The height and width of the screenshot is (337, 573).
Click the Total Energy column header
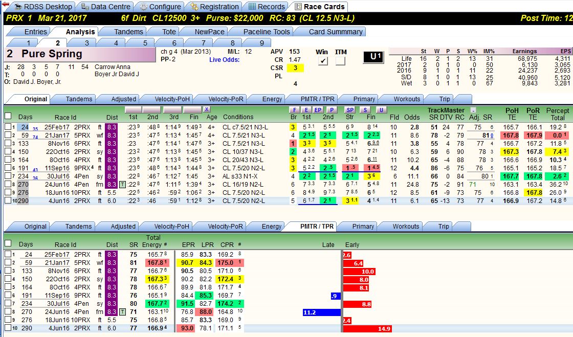[x=154, y=241]
